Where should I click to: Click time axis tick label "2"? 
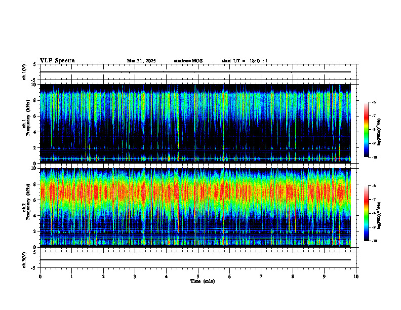click(103, 277)
